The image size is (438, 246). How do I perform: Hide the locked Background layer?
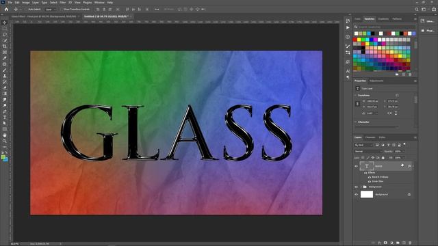[356, 194]
